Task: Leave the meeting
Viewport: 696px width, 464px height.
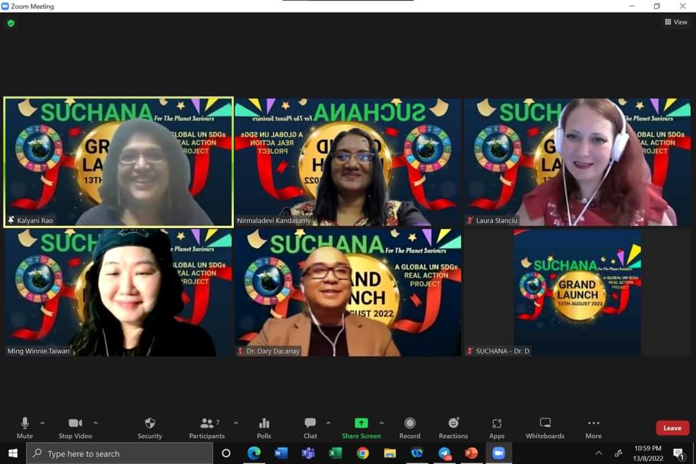Action: (672, 428)
